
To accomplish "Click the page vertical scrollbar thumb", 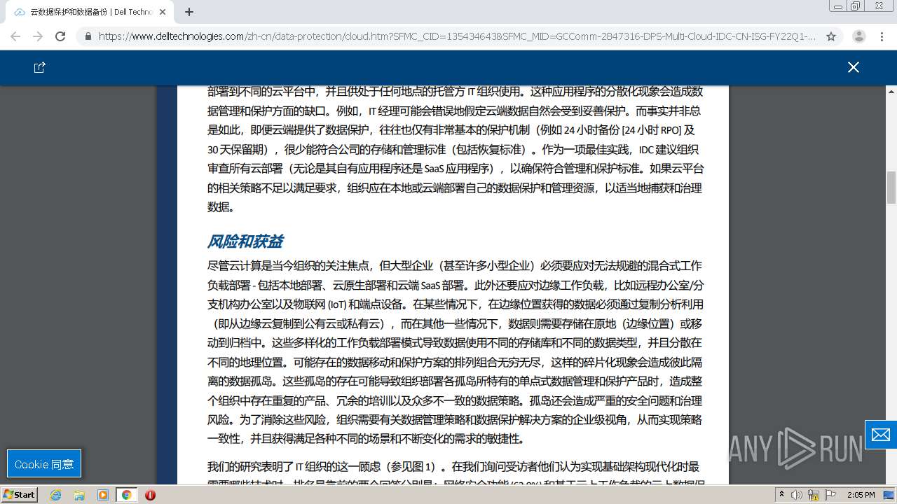I will click(x=891, y=188).
